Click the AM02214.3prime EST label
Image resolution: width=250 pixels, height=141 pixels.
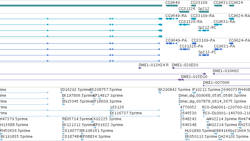tap(222, 119)
